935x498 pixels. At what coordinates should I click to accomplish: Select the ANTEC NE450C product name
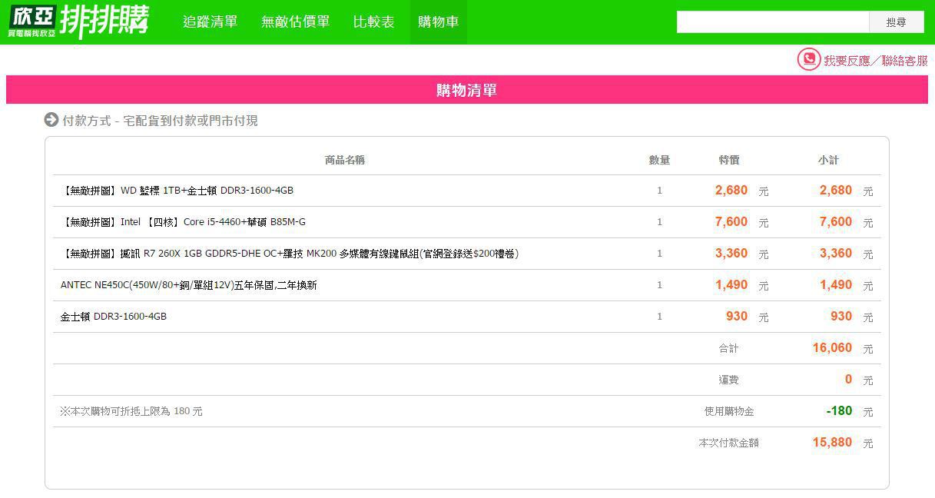(x=189, y=285)
